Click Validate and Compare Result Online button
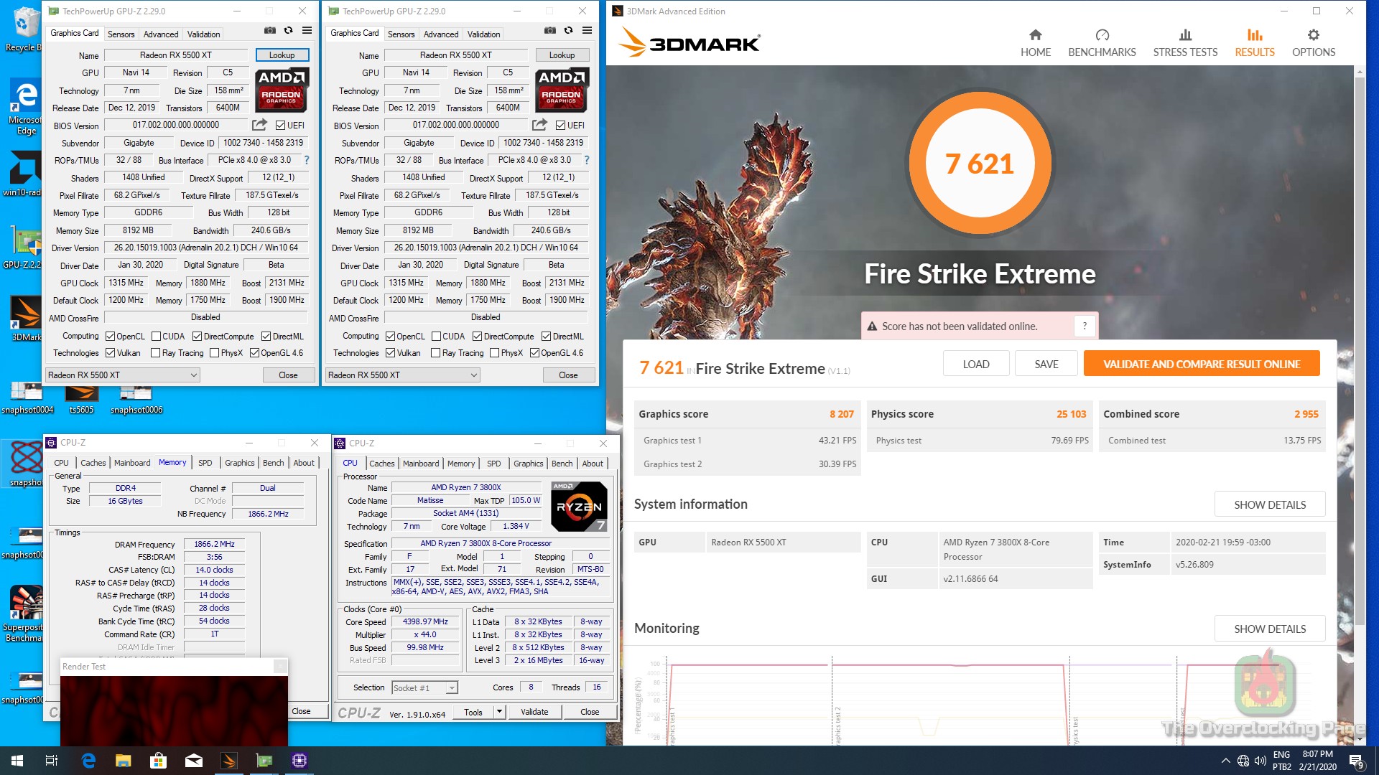The width and height of the screenshot is (1379, 775). [x=1201, y=364]
